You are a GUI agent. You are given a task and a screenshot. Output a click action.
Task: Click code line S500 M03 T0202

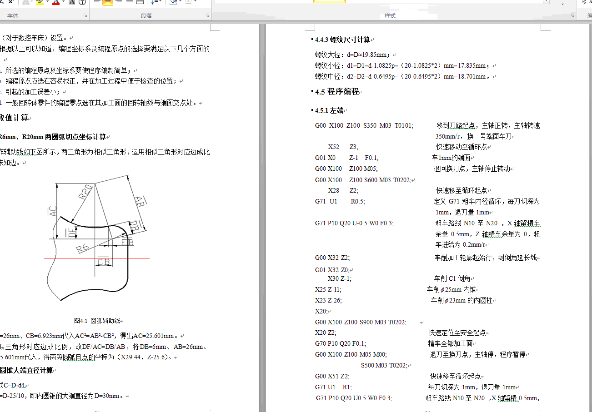(385, 365)
